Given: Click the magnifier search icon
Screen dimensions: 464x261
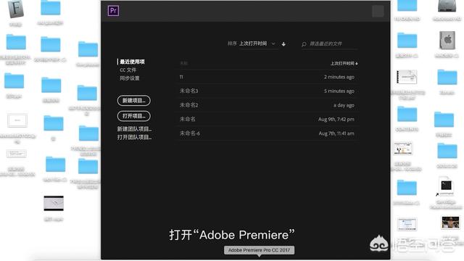Looking at the screenshot, I should tap(304, 44).
